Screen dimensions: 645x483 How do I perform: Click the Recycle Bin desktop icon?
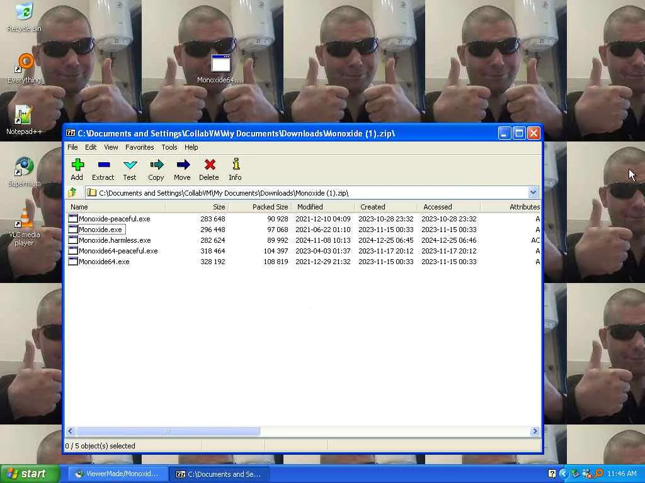click(x=24, y=17)
